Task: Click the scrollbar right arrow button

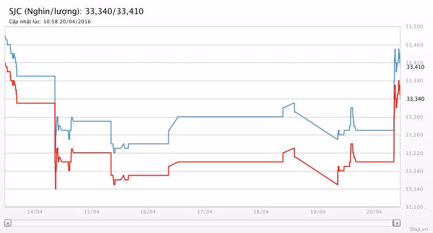Action: click(397, 223)
